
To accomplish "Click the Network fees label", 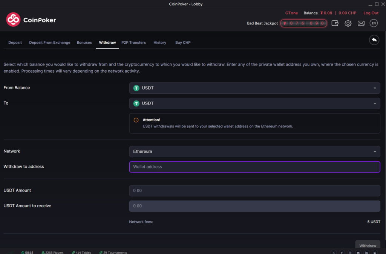I will tap(141, 222).
